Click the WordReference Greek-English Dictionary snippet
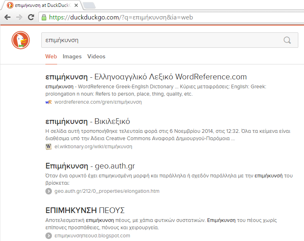Image resolution: width=304 pixels, height=241 pixels. click(x=156, y=90)
